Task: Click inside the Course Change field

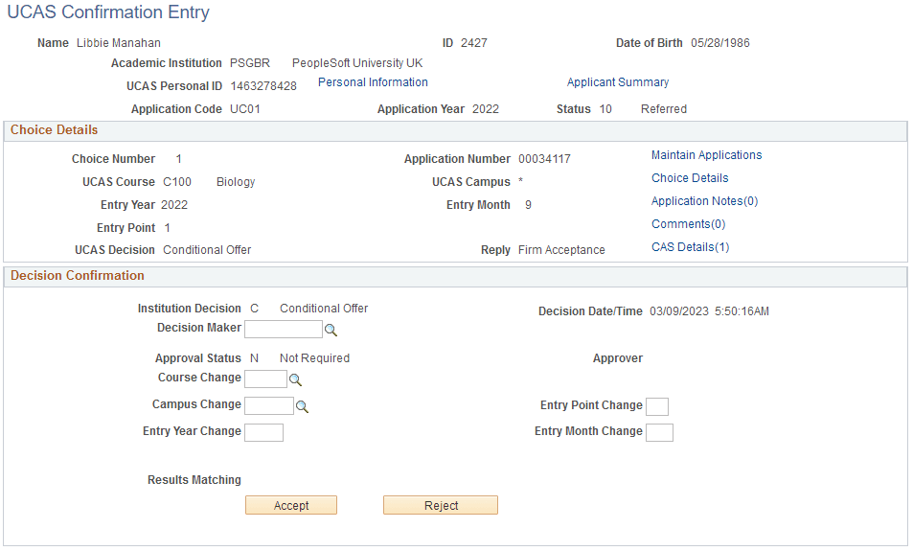Action: [x=265, y=379]
